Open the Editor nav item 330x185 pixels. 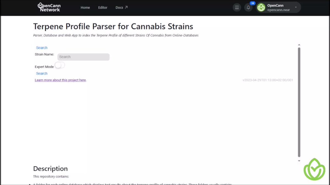coord(103,7)
